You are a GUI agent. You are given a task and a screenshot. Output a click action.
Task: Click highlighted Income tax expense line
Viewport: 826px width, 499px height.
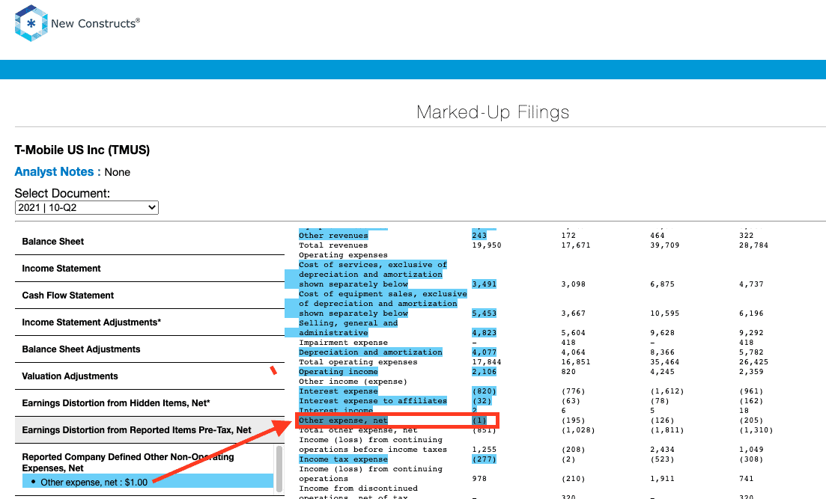click(343, 459)
